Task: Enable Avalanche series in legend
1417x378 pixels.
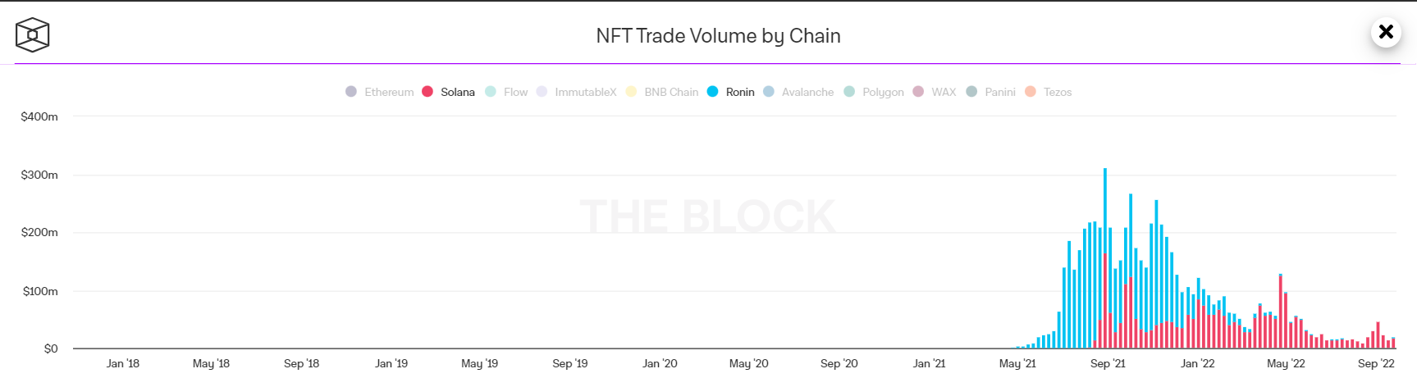Action: pos(807,92)
